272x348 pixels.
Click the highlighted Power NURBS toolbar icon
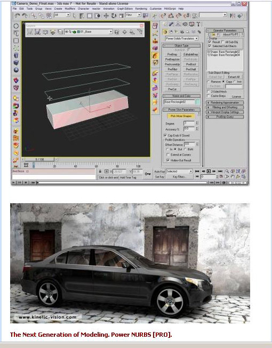pos(155,56)
